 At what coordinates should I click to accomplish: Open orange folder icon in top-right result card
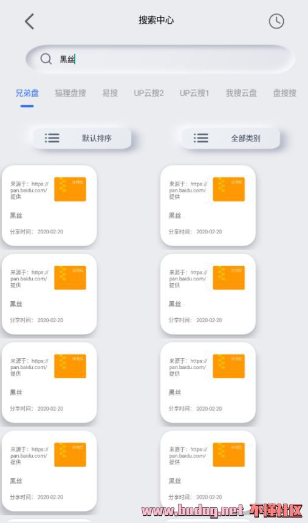pos(228,189)
